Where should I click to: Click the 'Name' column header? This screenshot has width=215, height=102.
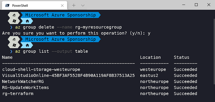click(x=7, y=57)
